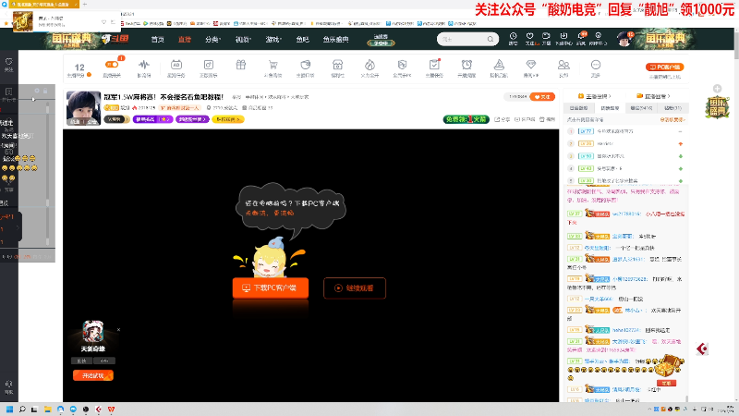
Task: Click the red arrow collapse icon on right edge
Action: (x=702, y=349)
